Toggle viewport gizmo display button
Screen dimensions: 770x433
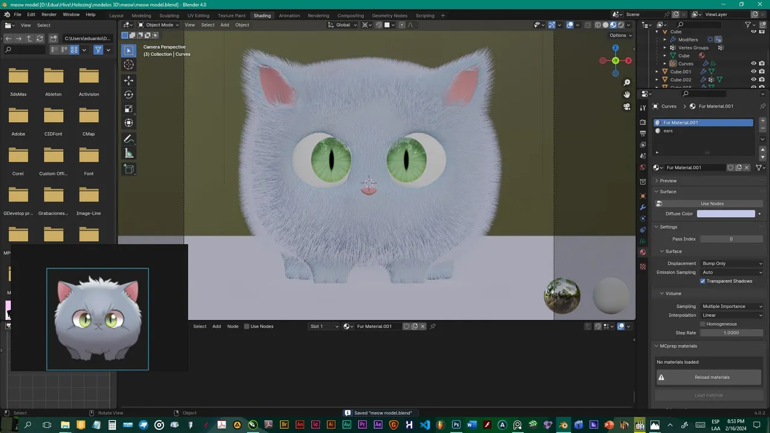(552, 25)
